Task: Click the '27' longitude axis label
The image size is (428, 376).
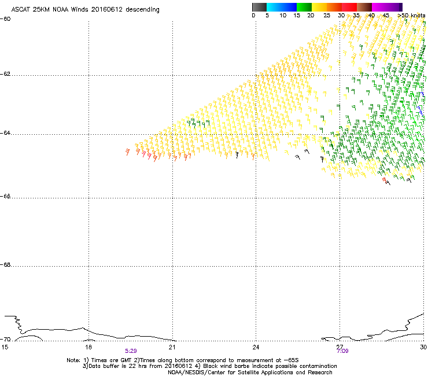Action: pos(340,346)
